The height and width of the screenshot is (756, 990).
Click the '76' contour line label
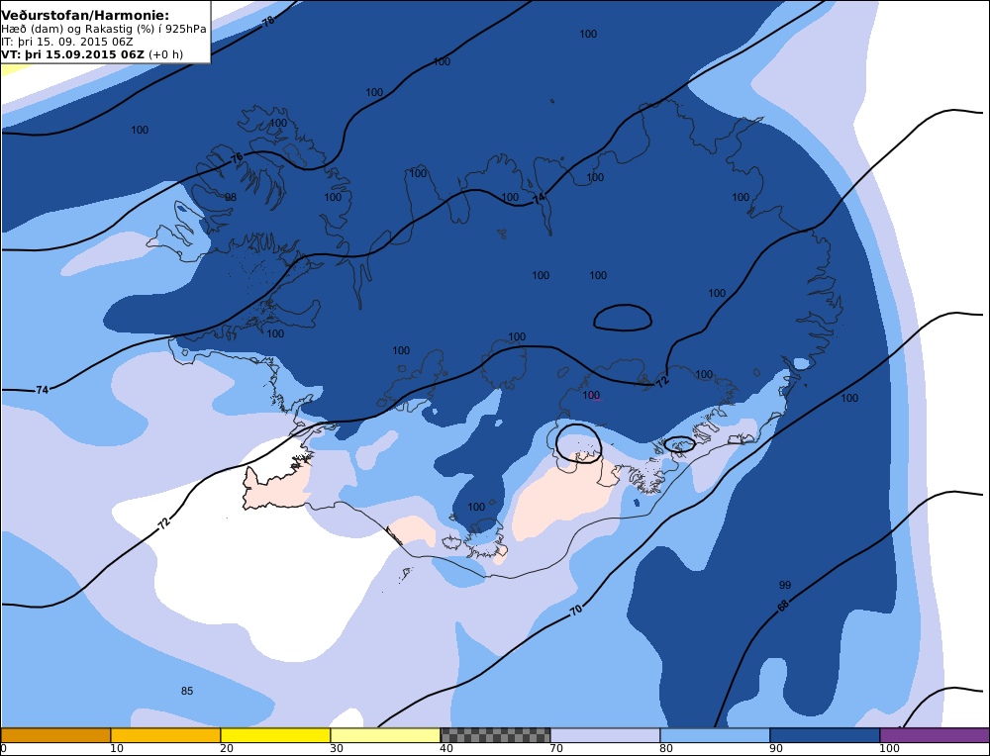[237, 158]
